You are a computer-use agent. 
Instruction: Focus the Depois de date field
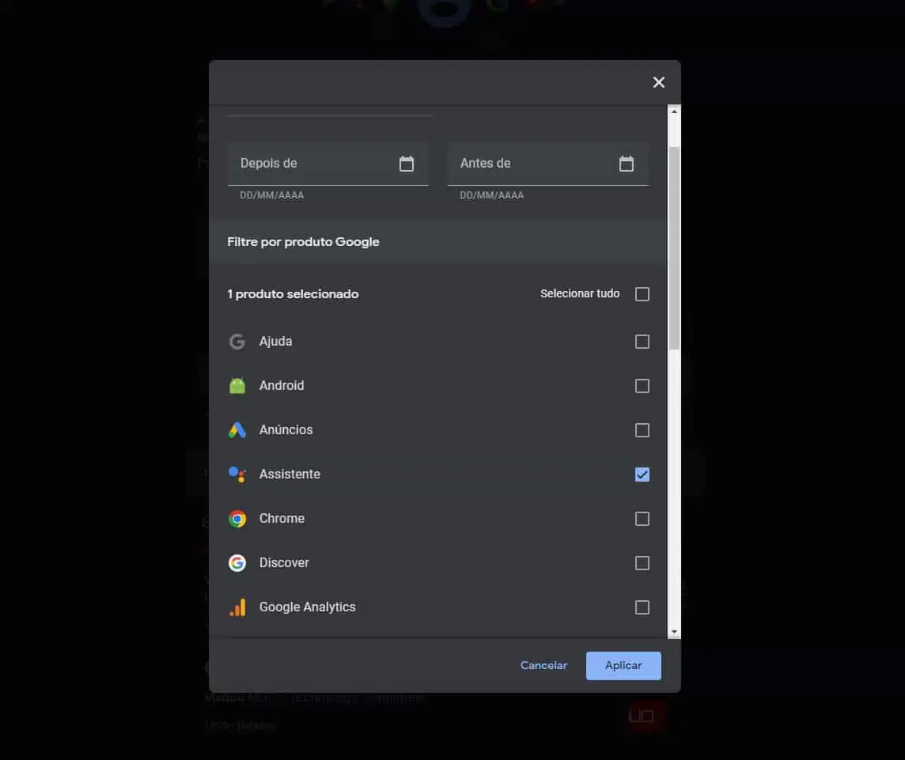coord(328,164)
